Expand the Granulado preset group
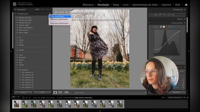Image resolution: width=200 pixels, height=112 pixels. coord(17,58)
